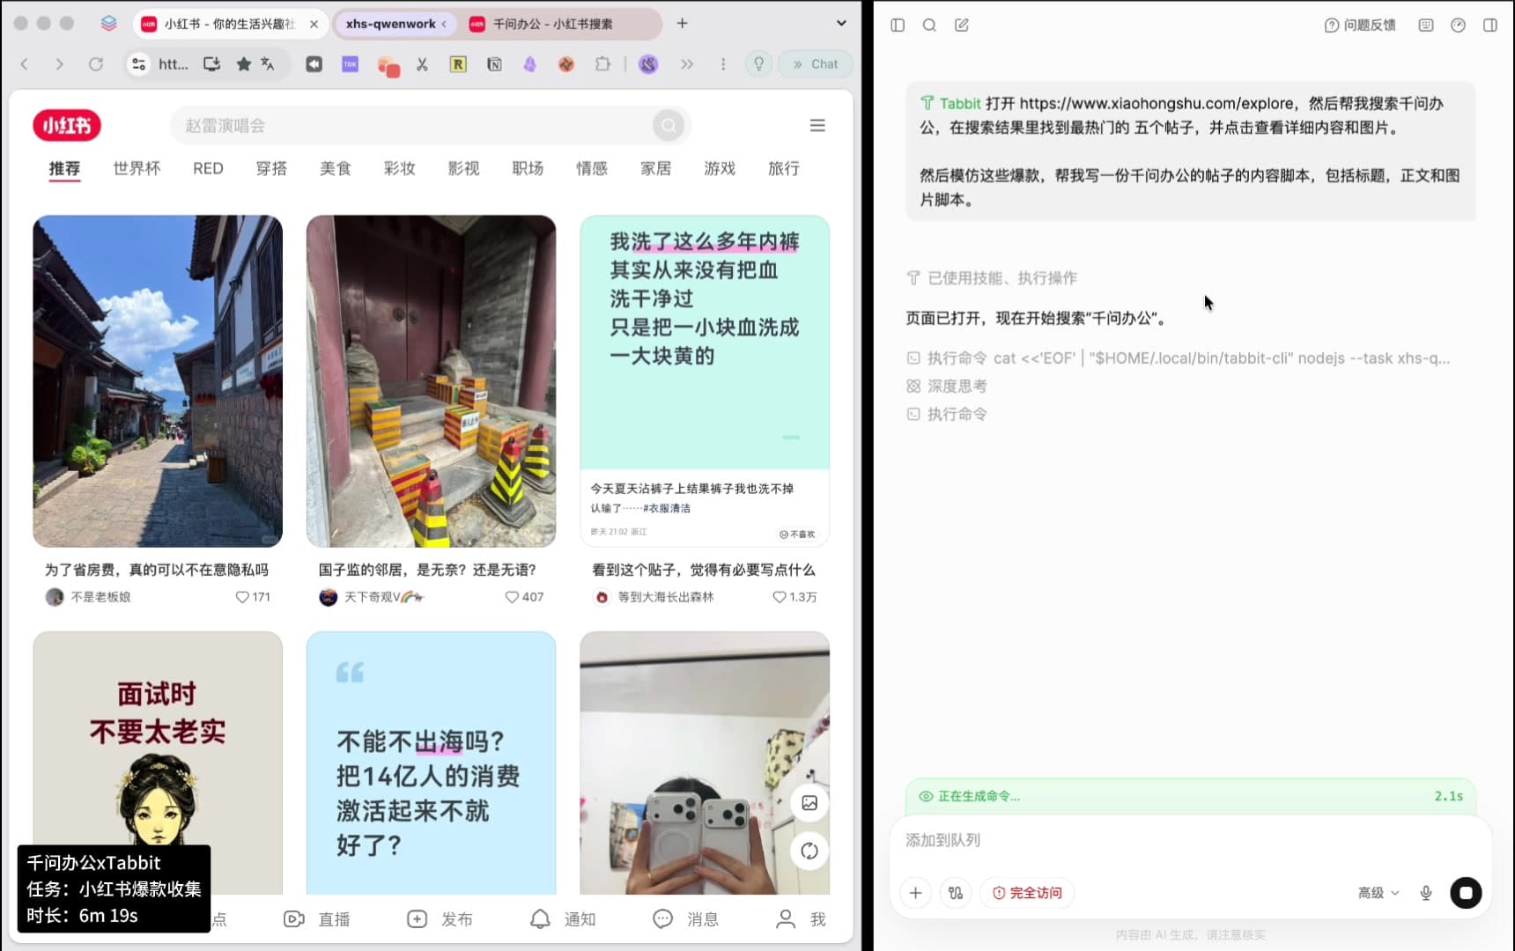Expand 已使用技能、执行操作 section
Viewport: 1515px width, 951px height.
point(992,278)
